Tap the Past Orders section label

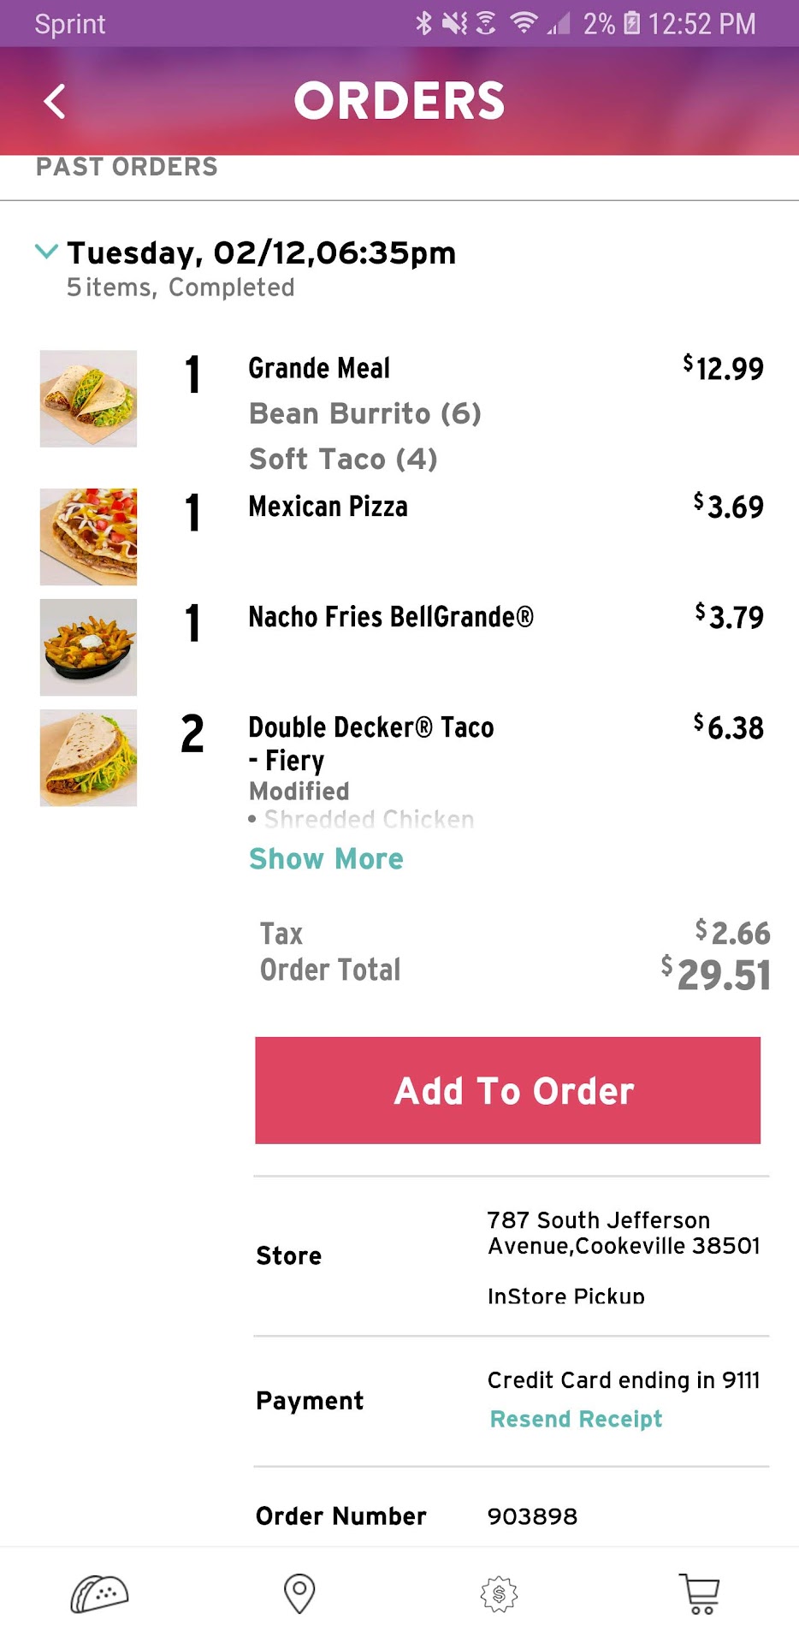point(127,167)
